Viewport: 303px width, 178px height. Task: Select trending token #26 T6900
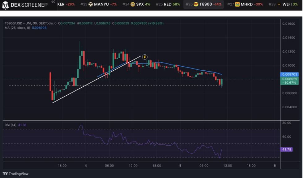click(203, 4)
